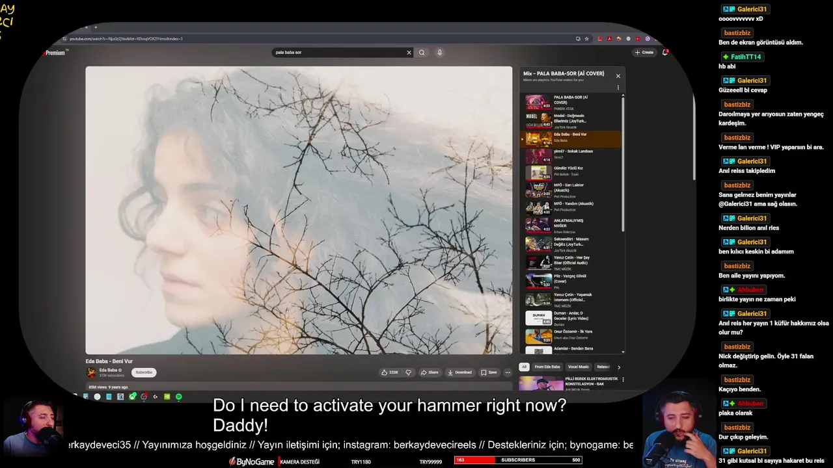Play 'yirmi7 - Sokak Lambası' from playlist
The height and width of the screenshot is (468, 833).
click(x=571, y=155)
